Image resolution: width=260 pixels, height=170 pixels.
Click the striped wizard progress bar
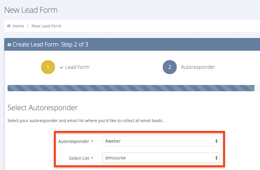tap(131, 88)
